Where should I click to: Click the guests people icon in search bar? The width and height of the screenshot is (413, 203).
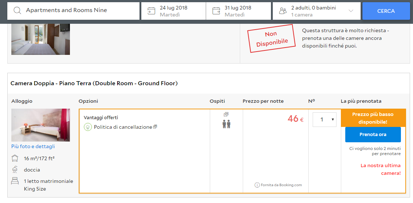coord(283,11)
